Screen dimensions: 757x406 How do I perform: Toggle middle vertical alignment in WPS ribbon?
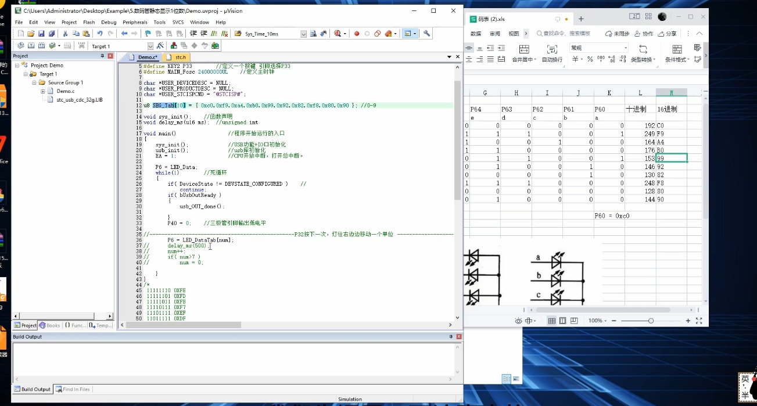coord(468,48)
